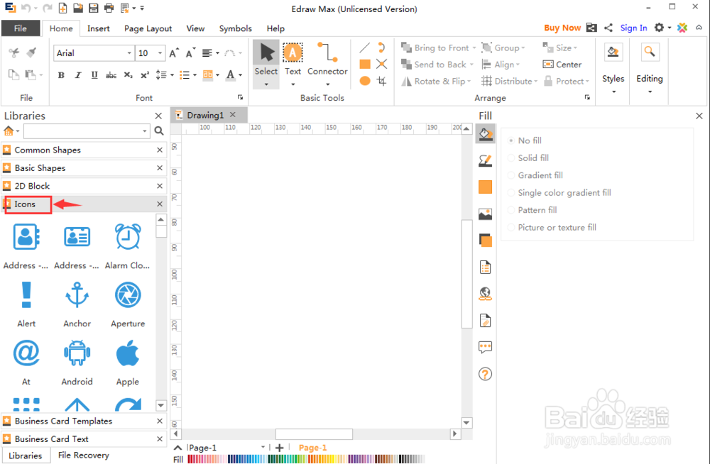Open the Shadow panel icon
Screen dimensions: 710x464
pyautogui.click(x=485, y=187)
